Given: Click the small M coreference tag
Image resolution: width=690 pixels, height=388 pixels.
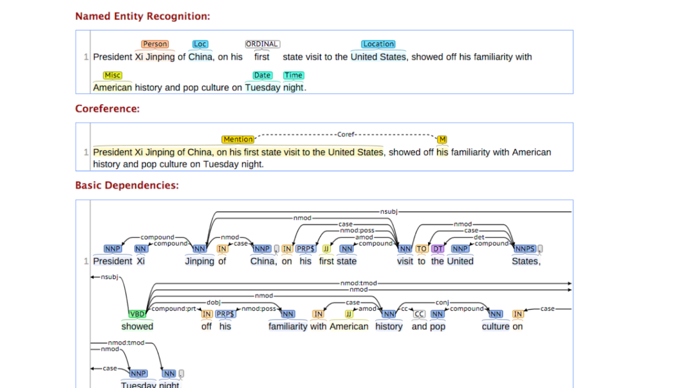Looking at the screenshot, I should point(442,139).
